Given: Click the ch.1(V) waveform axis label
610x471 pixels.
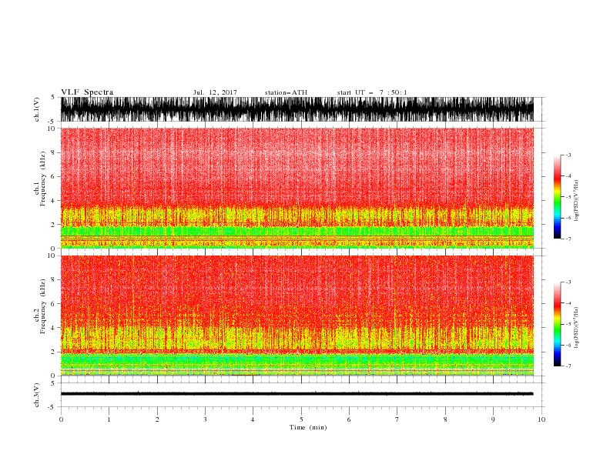Looking at the screenshot, I should [x=37, y=109].
